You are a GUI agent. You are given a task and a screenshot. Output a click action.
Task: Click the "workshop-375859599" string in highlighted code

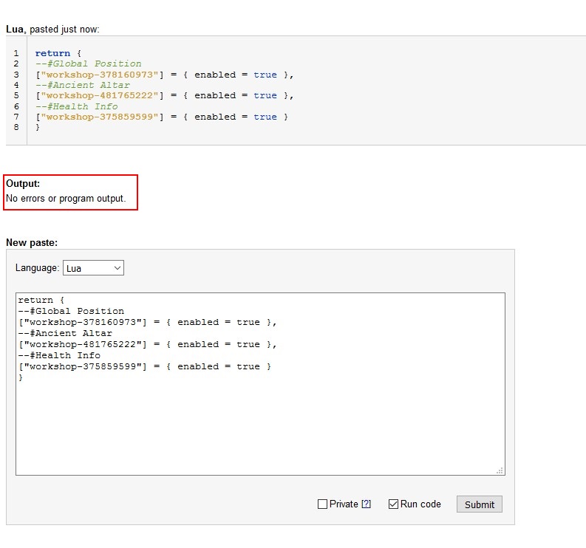[97, 117]
